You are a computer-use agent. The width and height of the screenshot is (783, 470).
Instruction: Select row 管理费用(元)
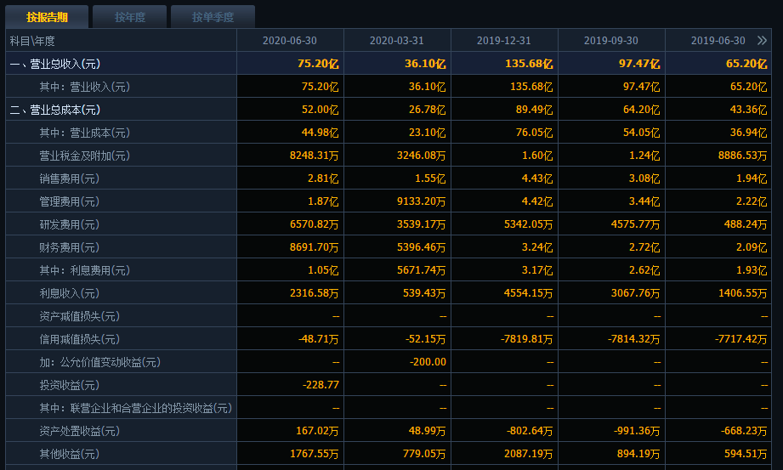click(x=389, y=201)
